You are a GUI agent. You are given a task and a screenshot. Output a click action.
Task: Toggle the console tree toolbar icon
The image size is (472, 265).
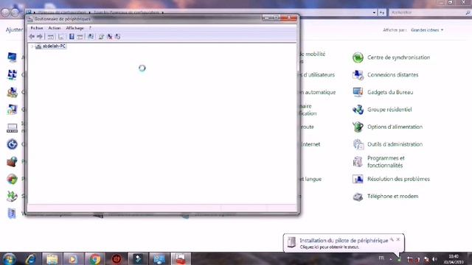pos(51,37)
